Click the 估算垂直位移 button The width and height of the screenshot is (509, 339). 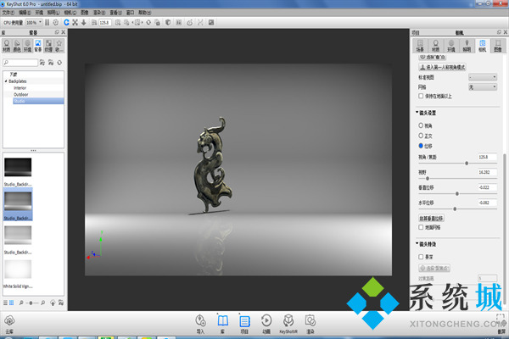point(433,218)
